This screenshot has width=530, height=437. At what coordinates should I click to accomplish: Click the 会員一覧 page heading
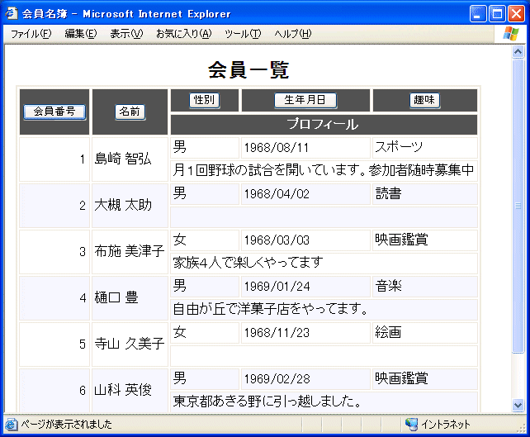tap(248, 70)
